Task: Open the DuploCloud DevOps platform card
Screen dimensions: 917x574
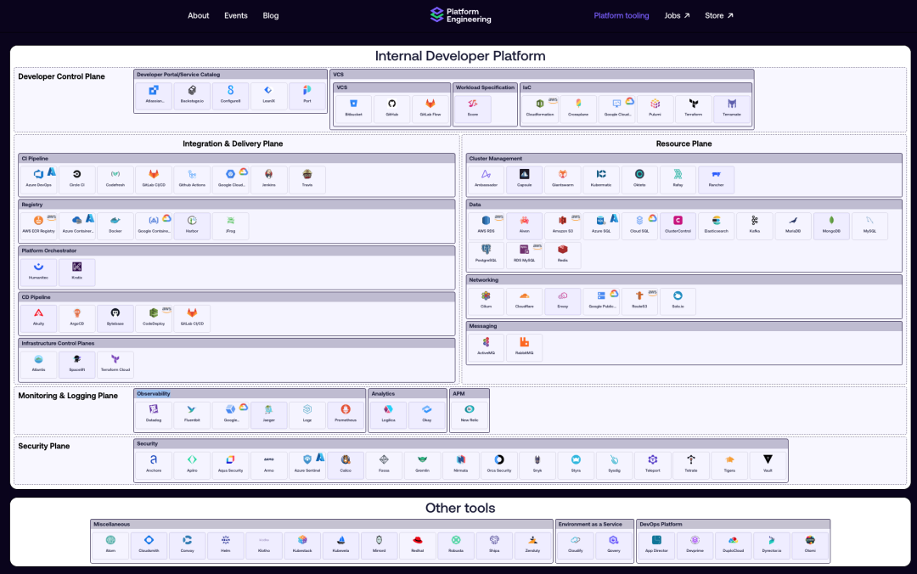Action: pos(733,544)
